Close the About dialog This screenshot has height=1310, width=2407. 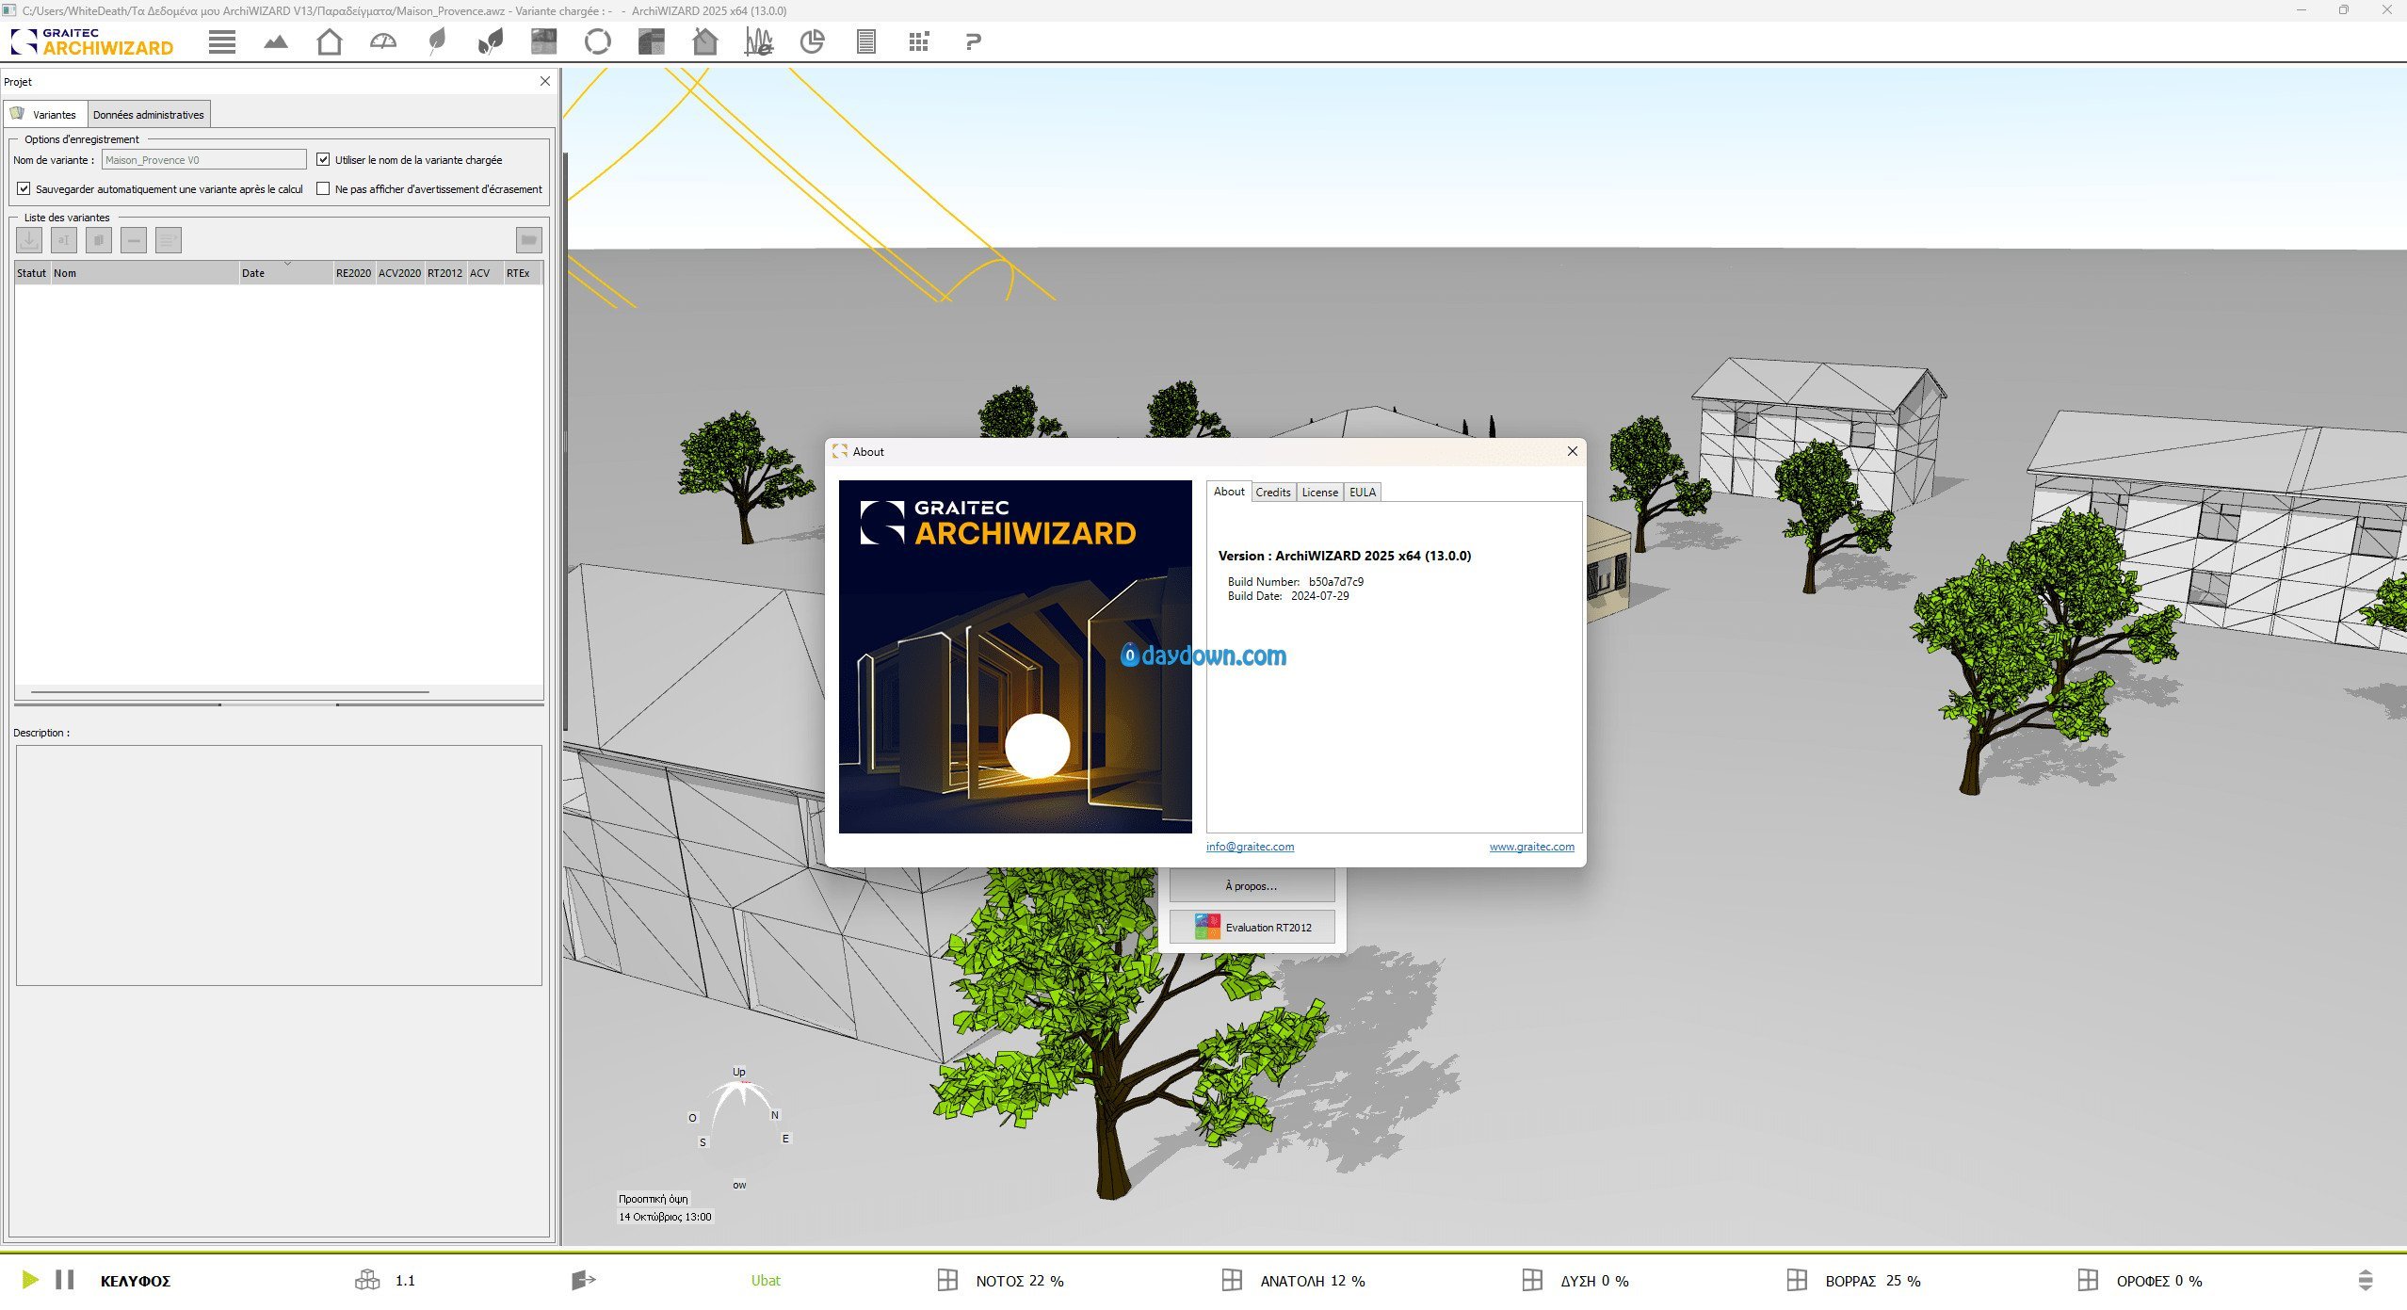point(1572,451)
